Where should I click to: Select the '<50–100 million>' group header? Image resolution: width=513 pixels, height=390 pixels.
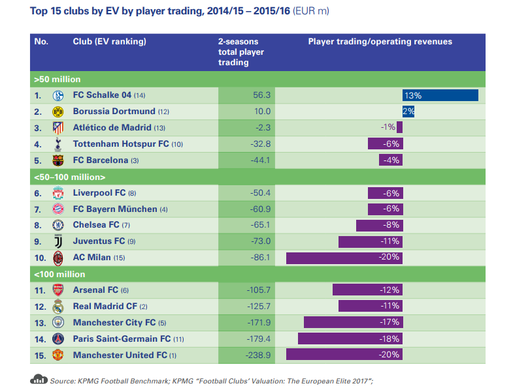pyautogui.click(x=258, y=177)
